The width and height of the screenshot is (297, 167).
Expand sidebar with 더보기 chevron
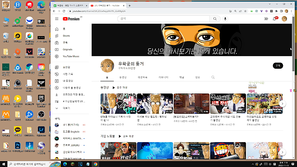pyautogui.click(x=57, y=108)
